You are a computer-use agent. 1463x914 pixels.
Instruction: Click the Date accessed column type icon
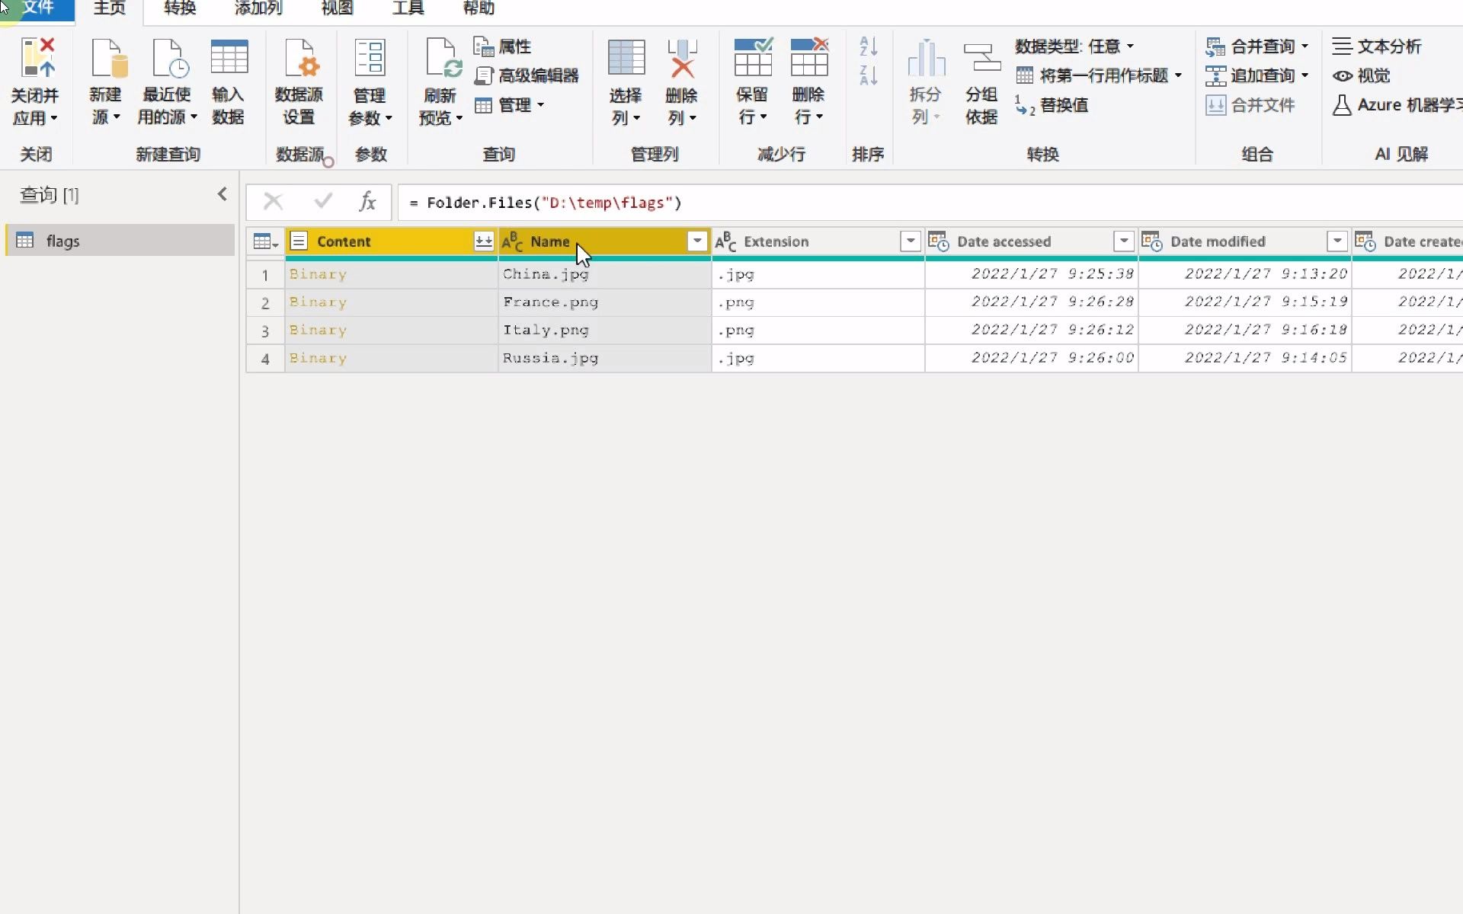tap(939, 241)
